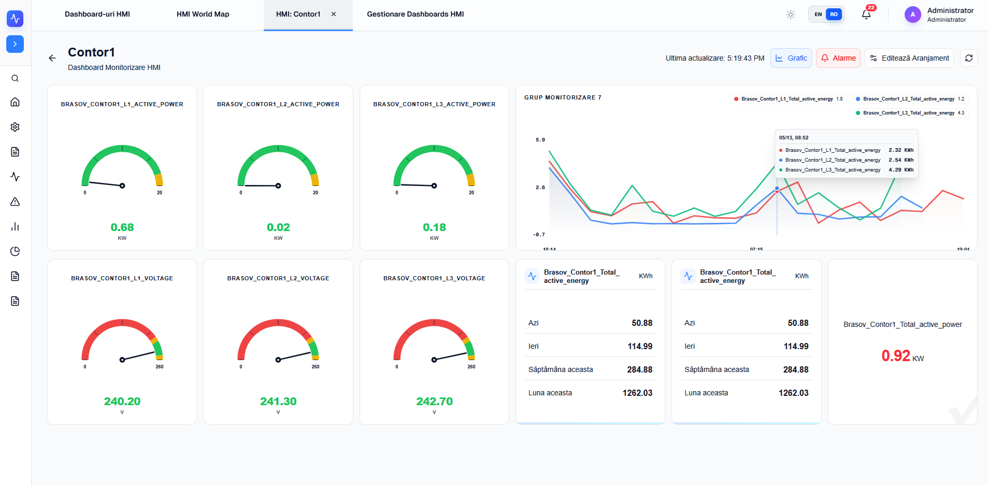The width and height of the screenshot is (988, 486).
Task: Open search from the sidebar magnifier icon
Action: (15, 78)
